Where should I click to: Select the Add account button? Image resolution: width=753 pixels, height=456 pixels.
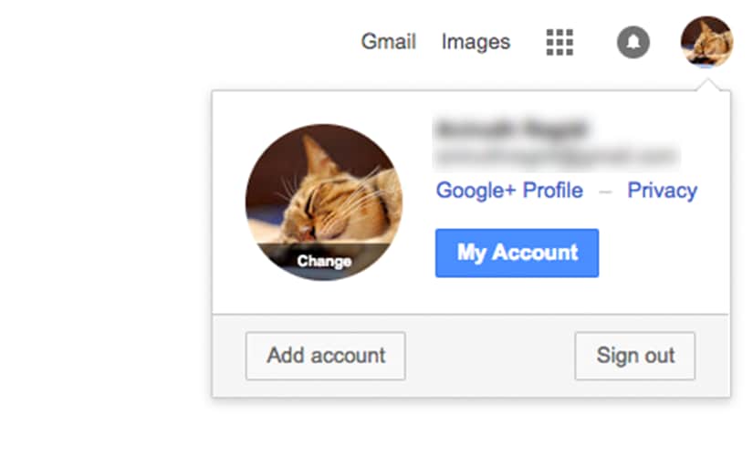(326, 356)
